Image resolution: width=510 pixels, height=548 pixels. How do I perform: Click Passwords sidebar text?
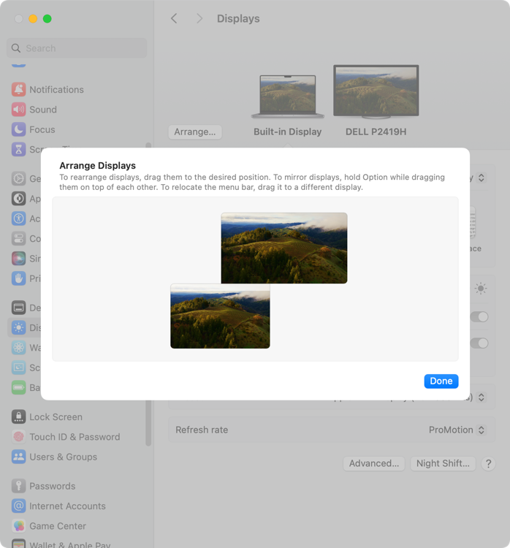tap(53, 486)
